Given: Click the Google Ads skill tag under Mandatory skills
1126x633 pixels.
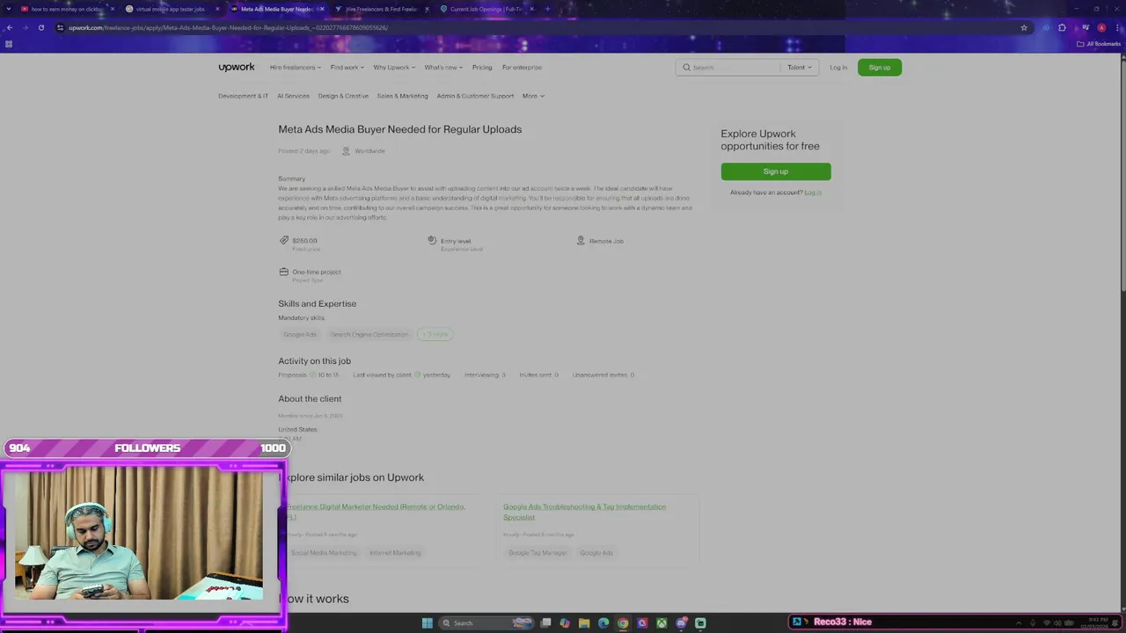Looking at the screenshot, I should [x=300, y=334].
